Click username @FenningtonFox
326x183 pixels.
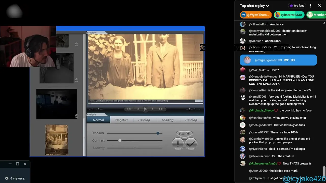point(260,118)
